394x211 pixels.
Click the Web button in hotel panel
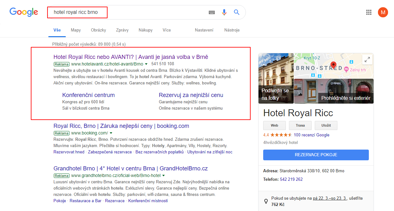275,125
